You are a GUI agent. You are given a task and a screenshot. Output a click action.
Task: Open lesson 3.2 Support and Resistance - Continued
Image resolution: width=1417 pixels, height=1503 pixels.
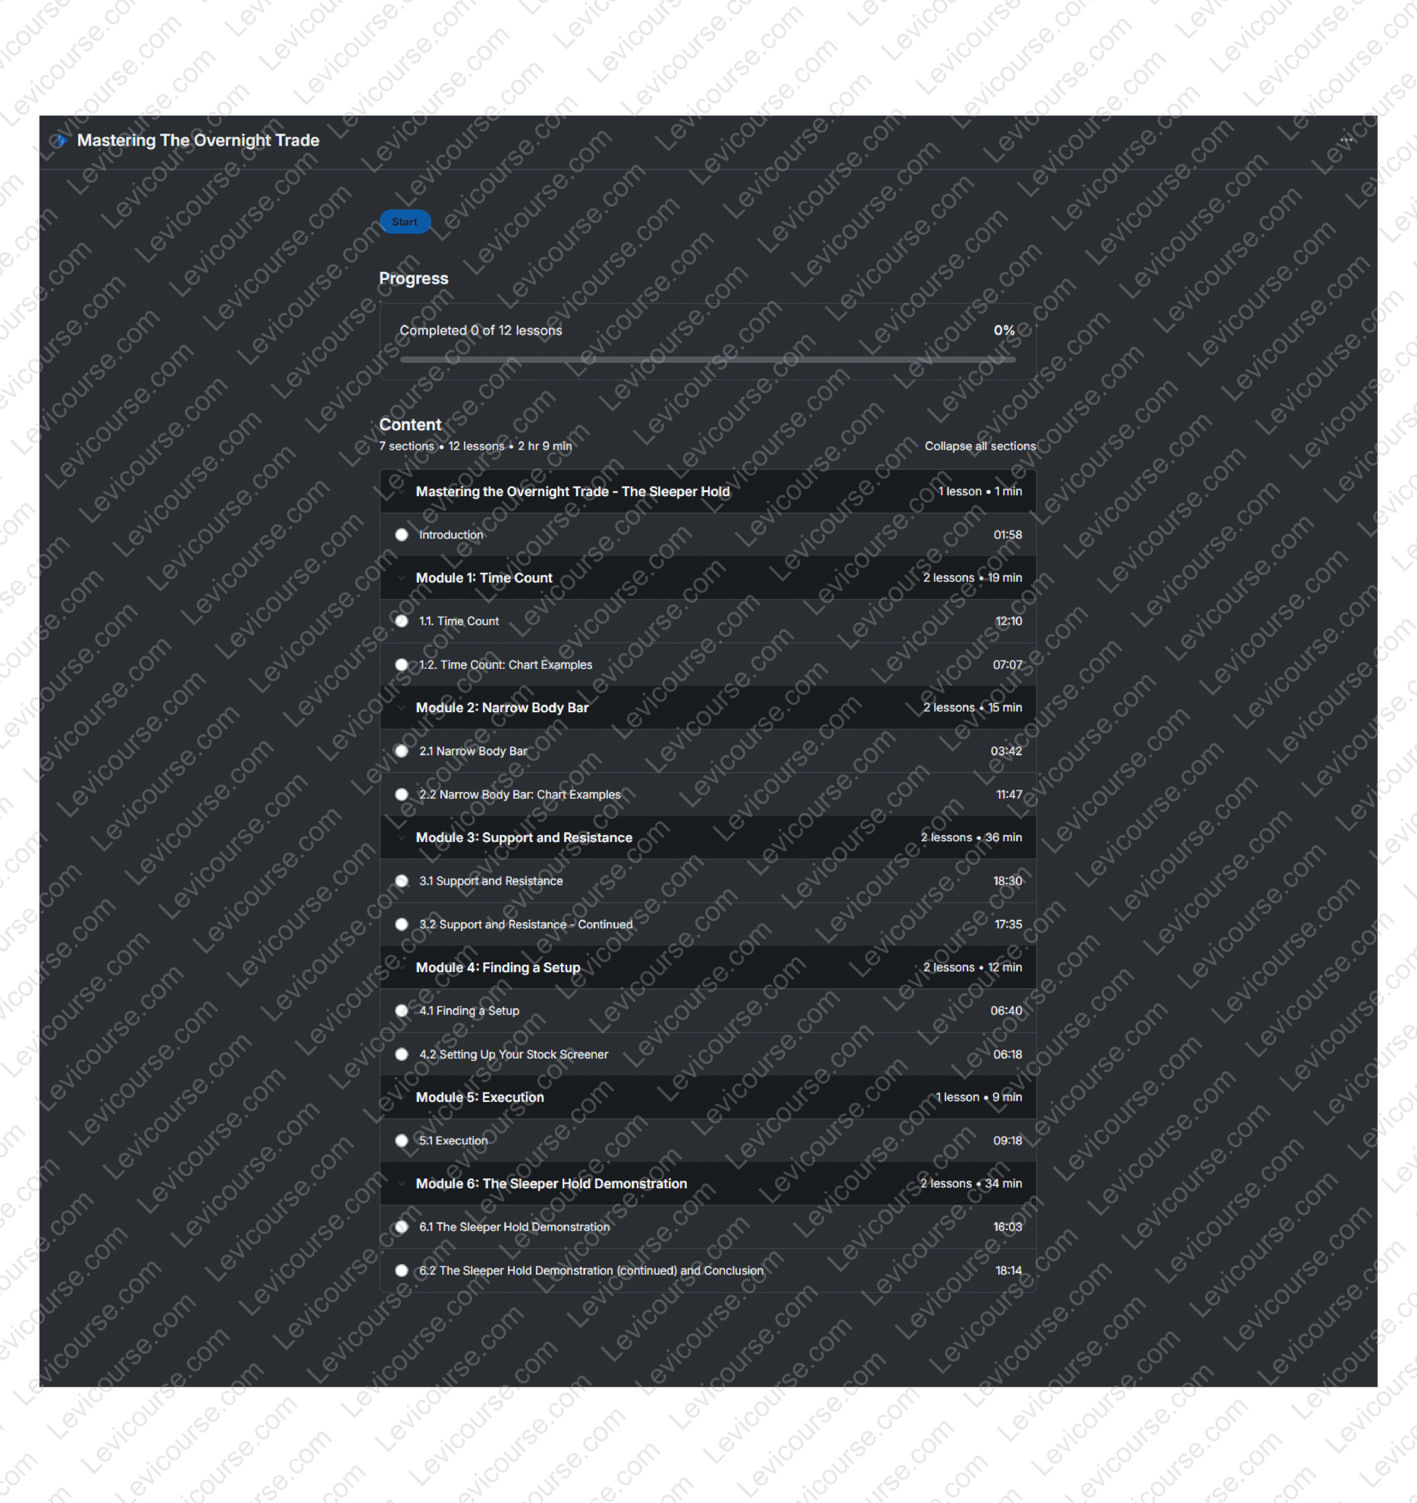point(525,925)
